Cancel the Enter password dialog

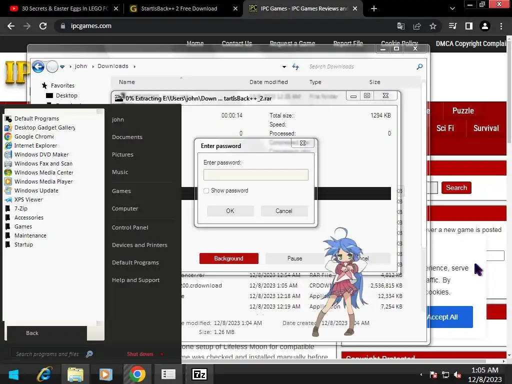coord(284,211)
